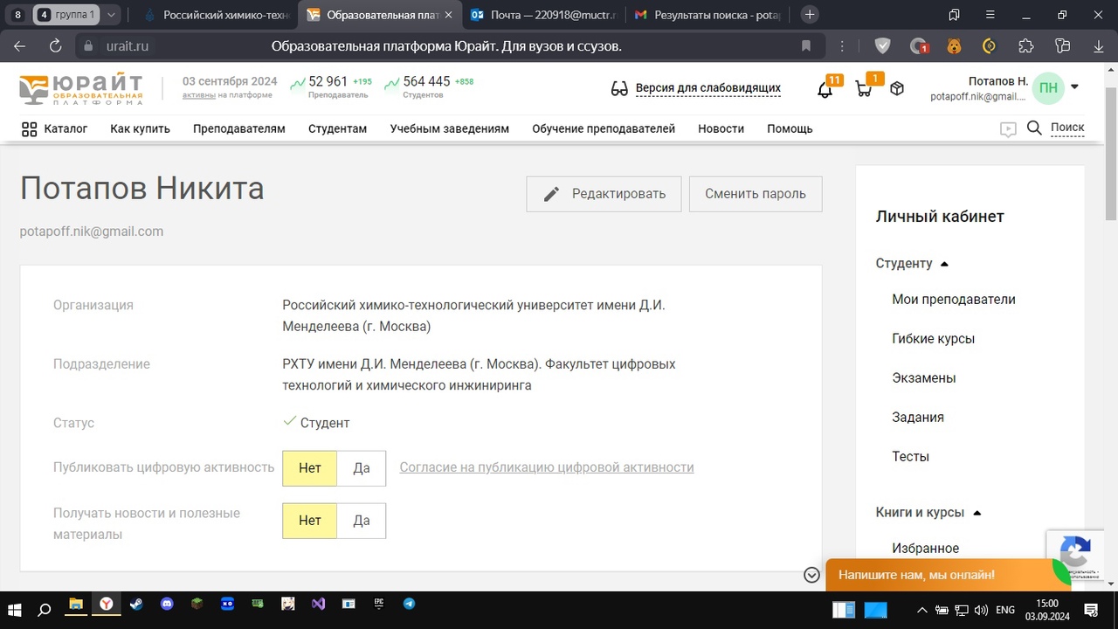Open the Каталог menu
Image resolution: width=1118 pixels, height=629 pixels.
(x=66, y=128)
